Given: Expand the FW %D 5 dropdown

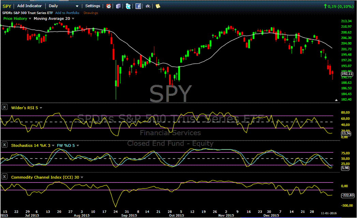Looking at the screenshot, I should [x=78, y=145].
